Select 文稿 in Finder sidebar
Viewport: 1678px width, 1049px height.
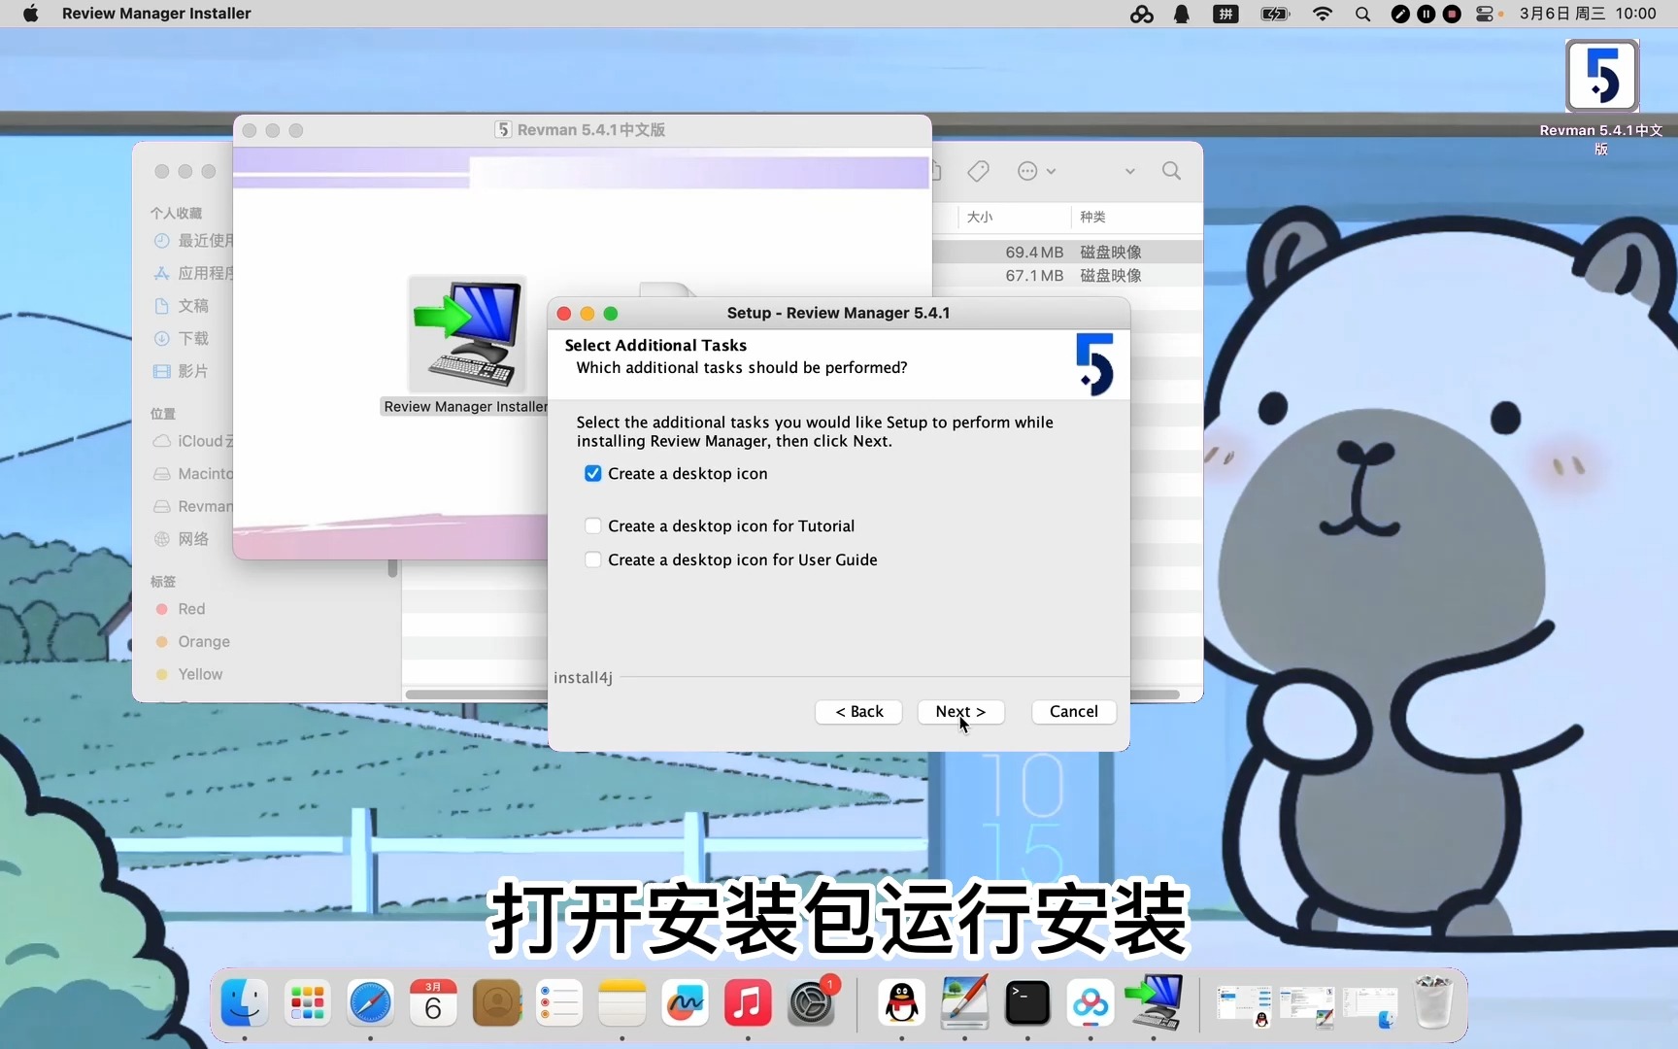pyautogui.click(x=182, y=305)
